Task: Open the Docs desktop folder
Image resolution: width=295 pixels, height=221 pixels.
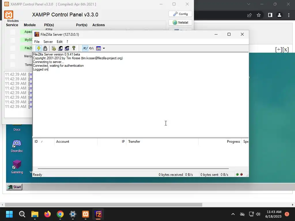Action: coord(17,128)
